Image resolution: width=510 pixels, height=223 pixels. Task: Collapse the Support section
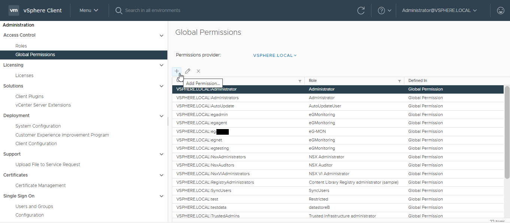(161, 154)
